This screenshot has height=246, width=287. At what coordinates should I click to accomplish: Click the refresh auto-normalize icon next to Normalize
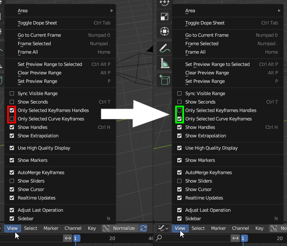[x=143, y=228]
